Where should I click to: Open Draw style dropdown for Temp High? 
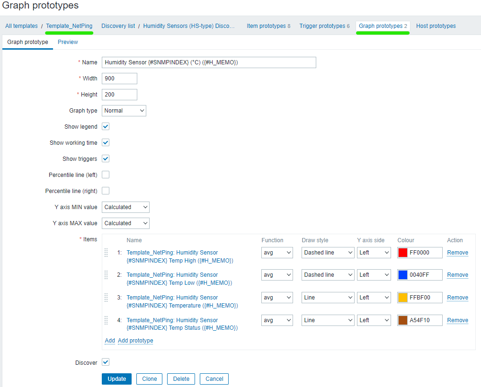click(x=328, y=253)
